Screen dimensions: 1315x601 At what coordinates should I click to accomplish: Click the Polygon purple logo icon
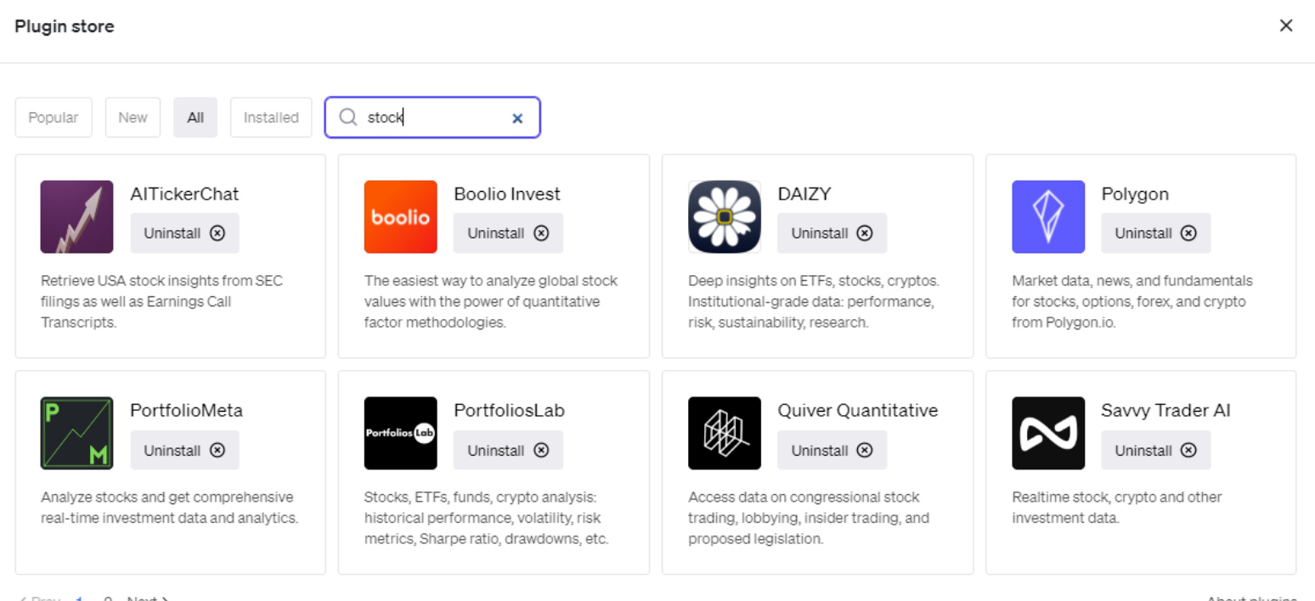[1047, 216]
